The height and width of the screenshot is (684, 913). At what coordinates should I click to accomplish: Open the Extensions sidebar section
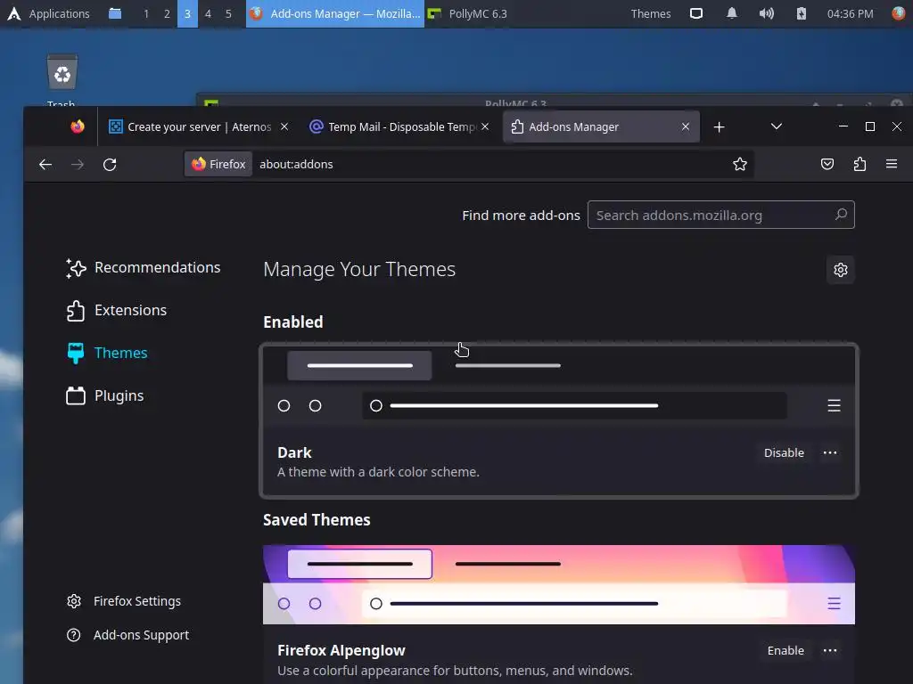pyautogui.click(x=117, y=311)
